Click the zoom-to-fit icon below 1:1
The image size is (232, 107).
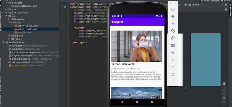point(224,102)
